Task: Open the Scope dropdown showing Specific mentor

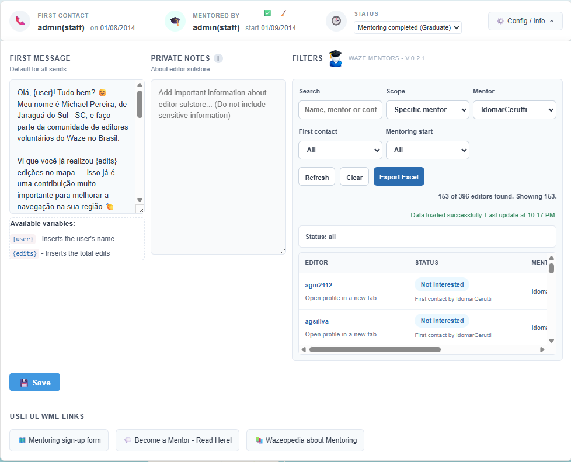Action: coord(427,110)
